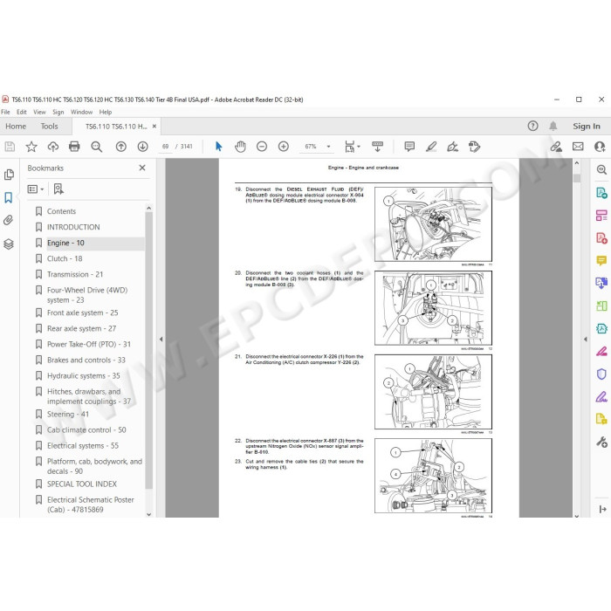Click the Save file icon

(10, 147)
